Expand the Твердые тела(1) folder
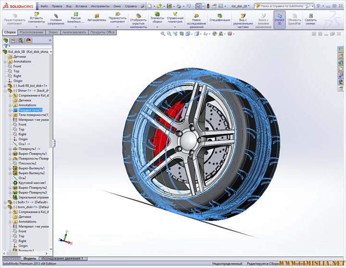Image resolution: width=346 pixels, height=268 pixels. point(10,110)
